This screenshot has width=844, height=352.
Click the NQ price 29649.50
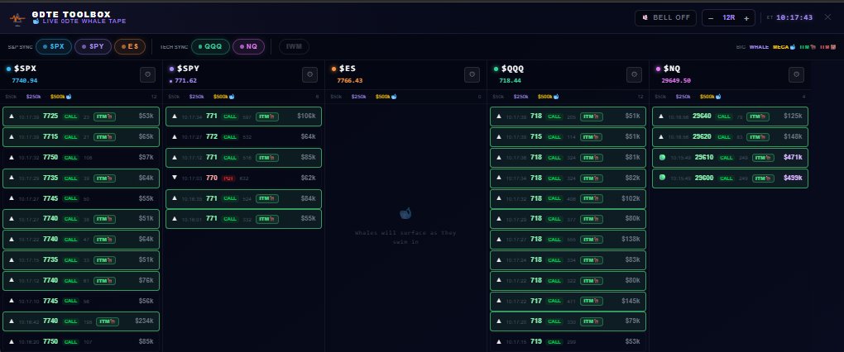676,81
